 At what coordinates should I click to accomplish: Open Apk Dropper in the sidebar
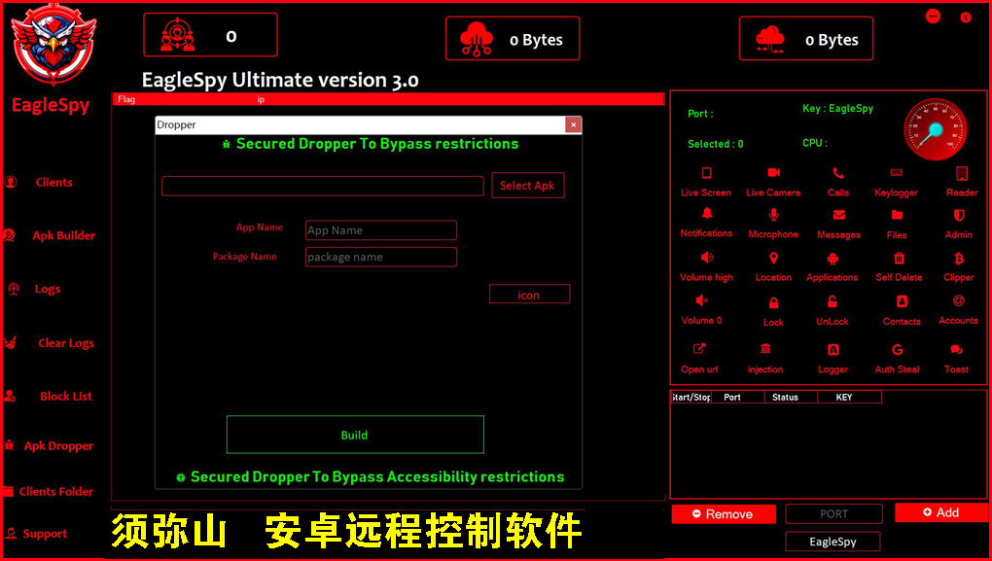pos(58,446)
